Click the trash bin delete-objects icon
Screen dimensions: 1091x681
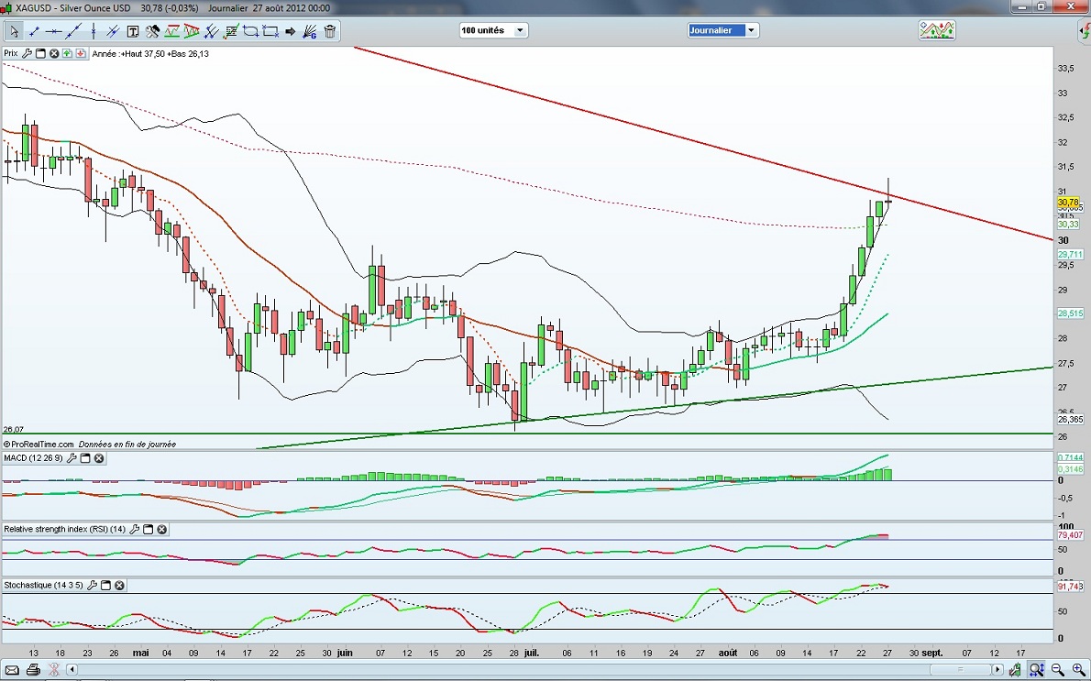[330, 31]
